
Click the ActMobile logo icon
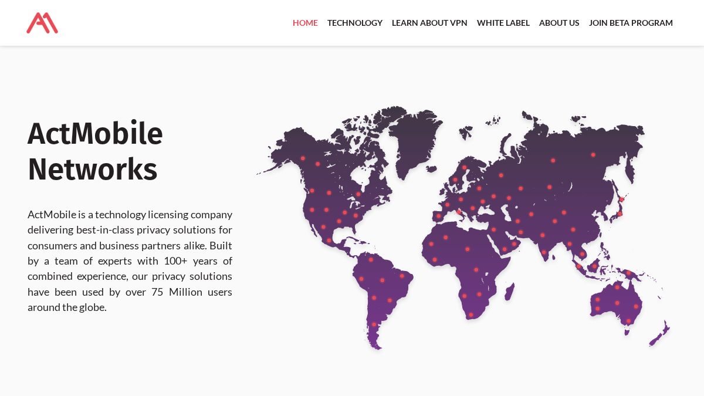pos(42,23)
